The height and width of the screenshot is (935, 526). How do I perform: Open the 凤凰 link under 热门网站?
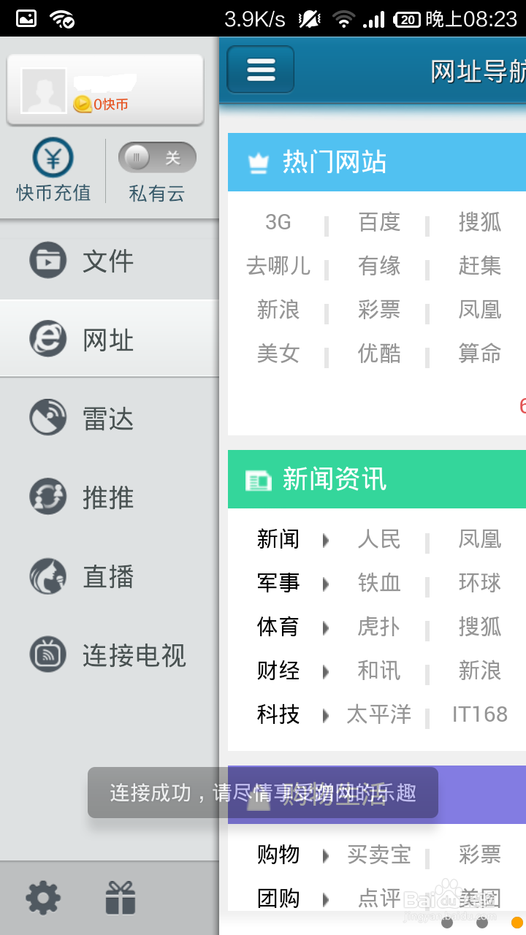[x=480, y=310]
